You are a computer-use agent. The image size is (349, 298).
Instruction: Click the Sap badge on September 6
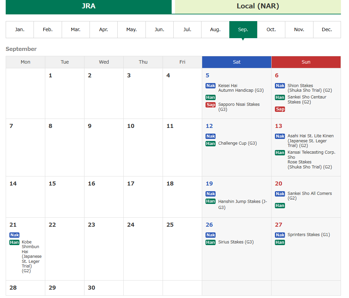[280, 109]
